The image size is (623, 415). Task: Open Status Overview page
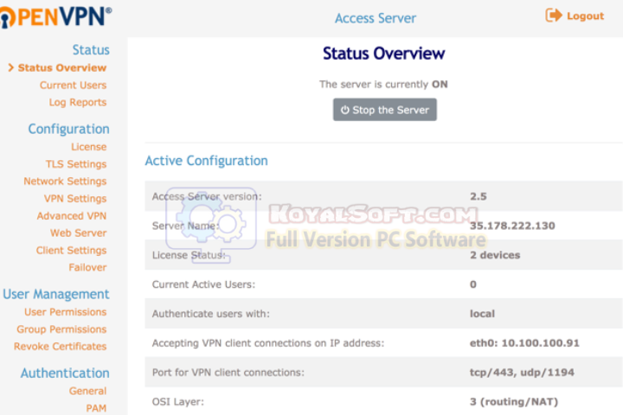coord(62,68)
